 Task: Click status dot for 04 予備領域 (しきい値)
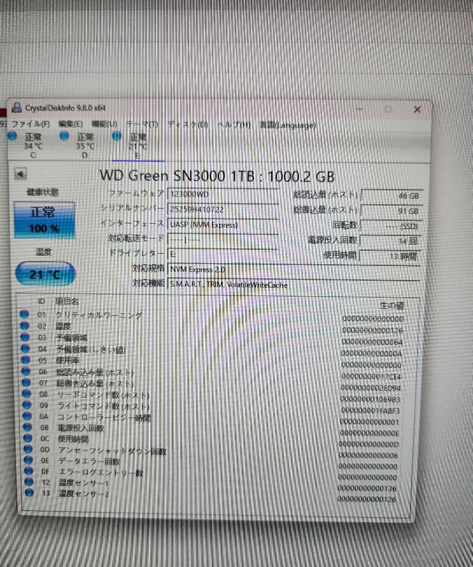click(25, 348)
